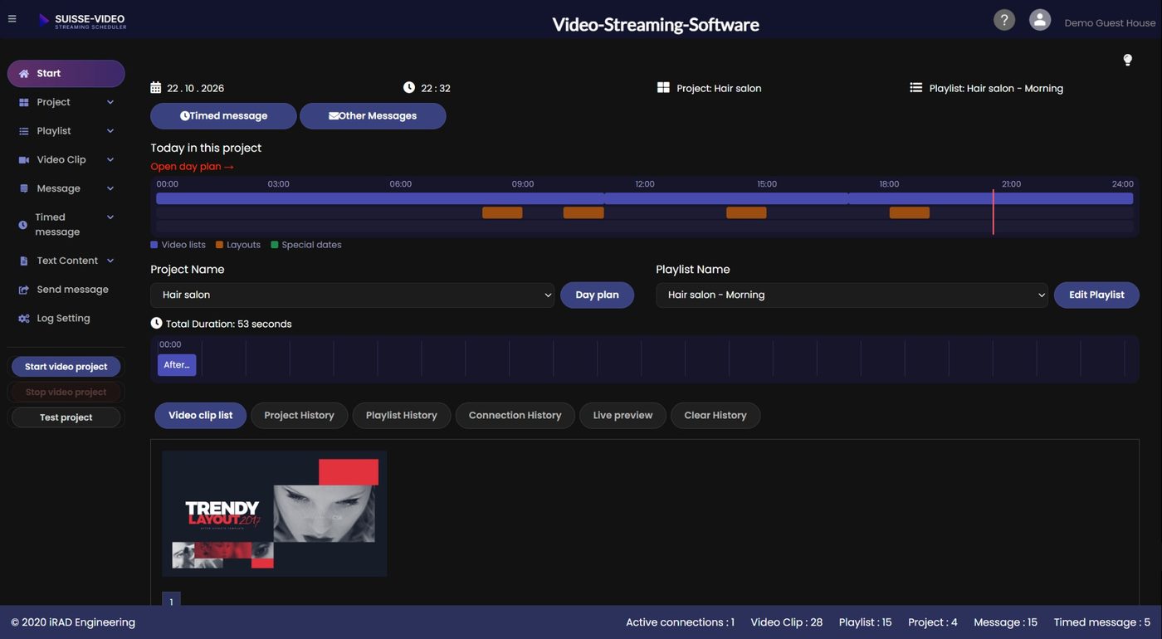Open the hamburger menu icon
The image size is (1162, 639).
[12, 18]
